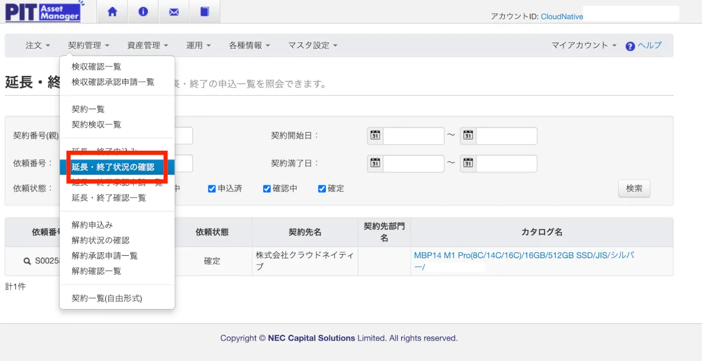Screen dimensions: 702x361
Task: Open calendar for contract start date from
Action: click(x=375, y=136)
